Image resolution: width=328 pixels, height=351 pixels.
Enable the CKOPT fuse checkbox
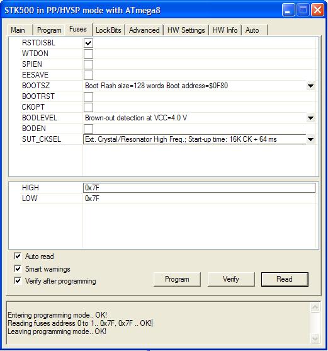tap(88, 108)
